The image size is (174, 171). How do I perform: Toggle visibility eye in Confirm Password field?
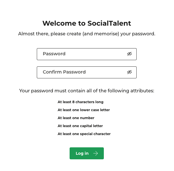point(130,72)
